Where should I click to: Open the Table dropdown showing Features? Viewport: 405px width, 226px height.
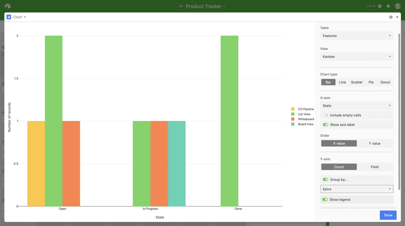pos(356,36)
